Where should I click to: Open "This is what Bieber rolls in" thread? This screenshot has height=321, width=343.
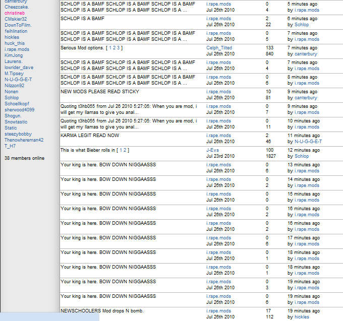tap(87, 150)
